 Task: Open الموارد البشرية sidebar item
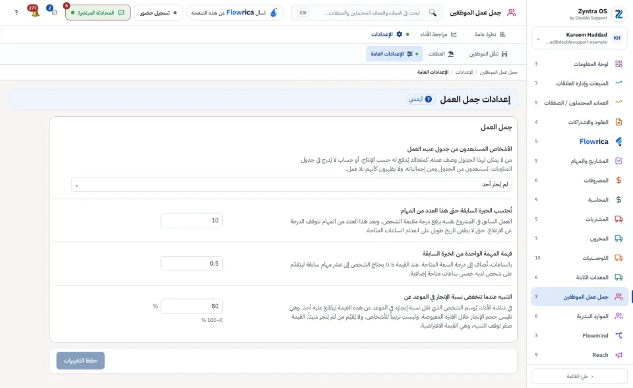click(x=580, y=316)
